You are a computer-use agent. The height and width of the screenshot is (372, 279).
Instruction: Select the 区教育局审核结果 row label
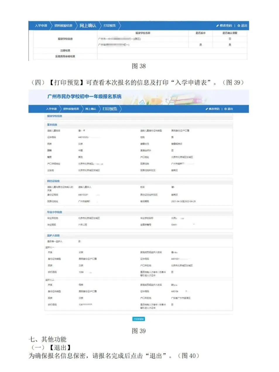pos(65,56)
